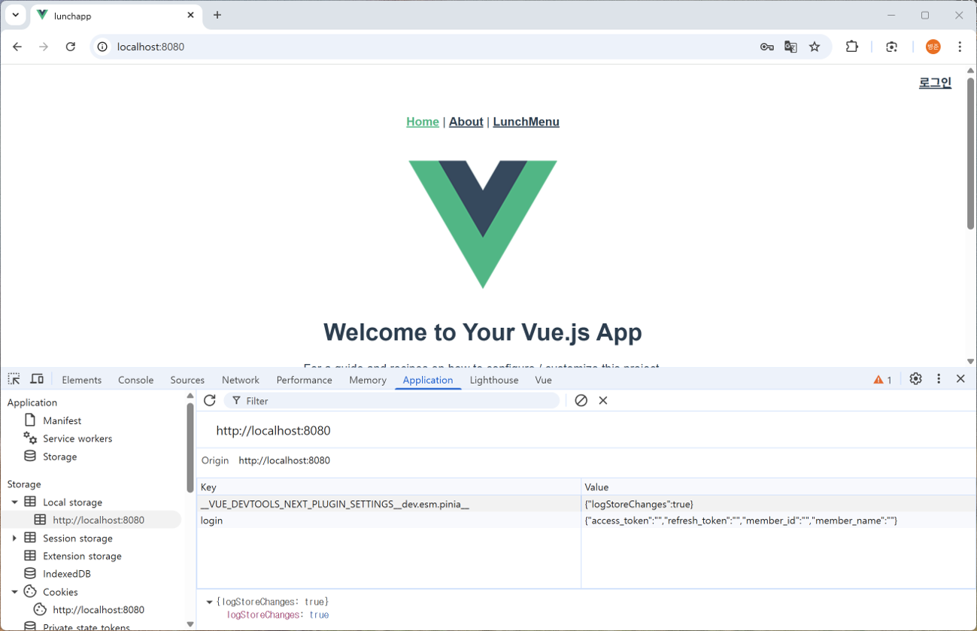Click the Home navigation link

coord(423,122)
